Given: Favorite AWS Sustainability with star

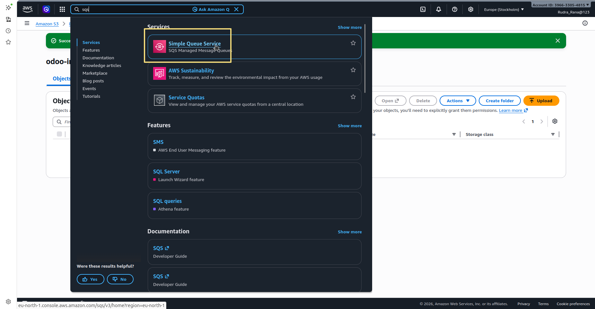Looking at the screenshot, I should [353, 70].
